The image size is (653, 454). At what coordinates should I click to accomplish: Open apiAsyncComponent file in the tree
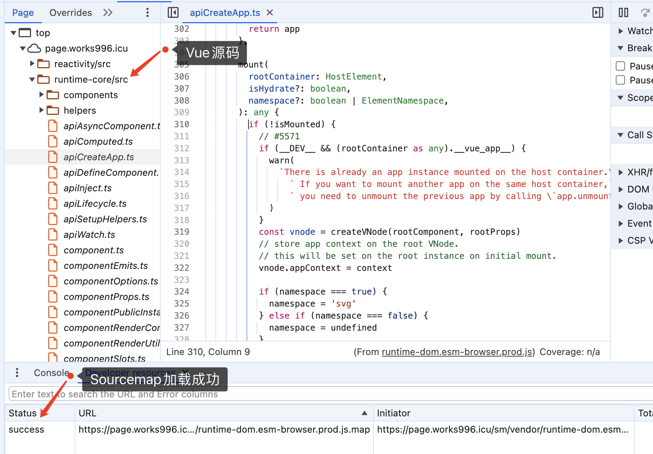click(112, 126)
